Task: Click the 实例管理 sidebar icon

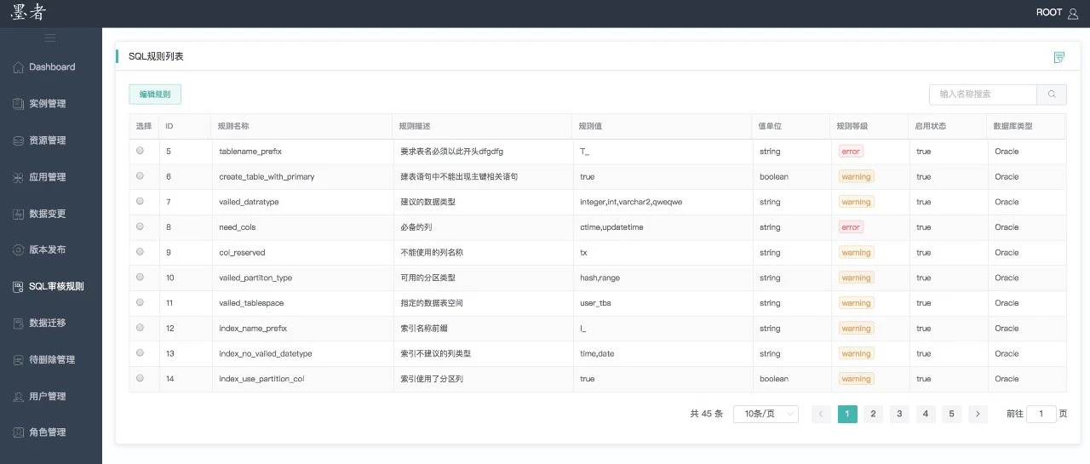Action: 19,104
